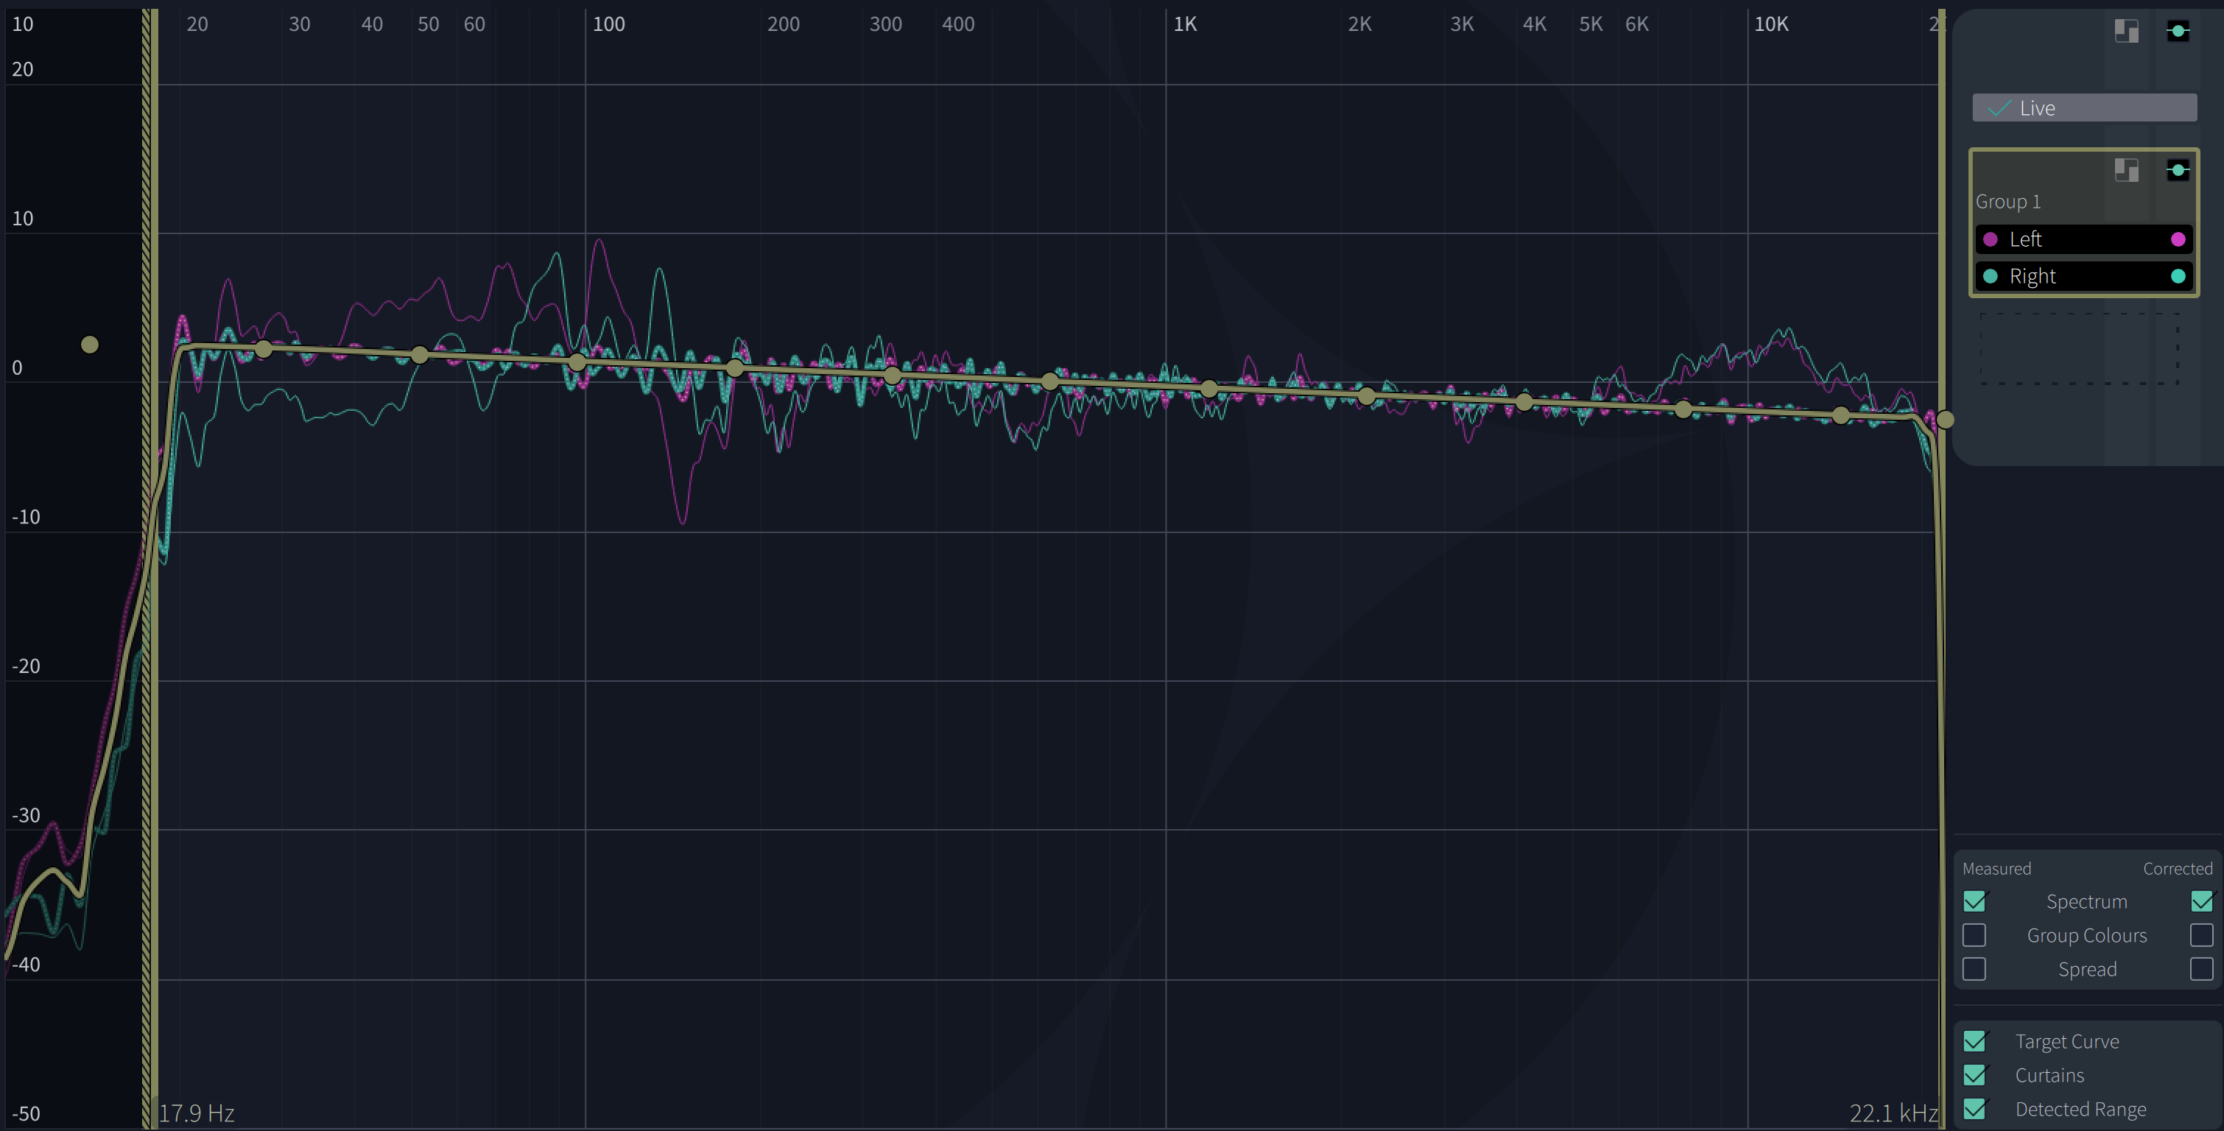
Task: Click Left channel's measured magenta dot
Action: [x=1990, y=239]
